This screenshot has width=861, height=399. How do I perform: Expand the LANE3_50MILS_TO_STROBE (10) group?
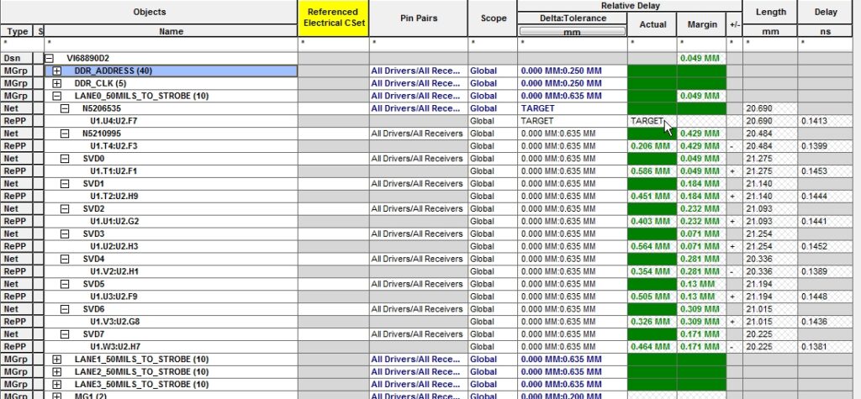coord(57,384)
